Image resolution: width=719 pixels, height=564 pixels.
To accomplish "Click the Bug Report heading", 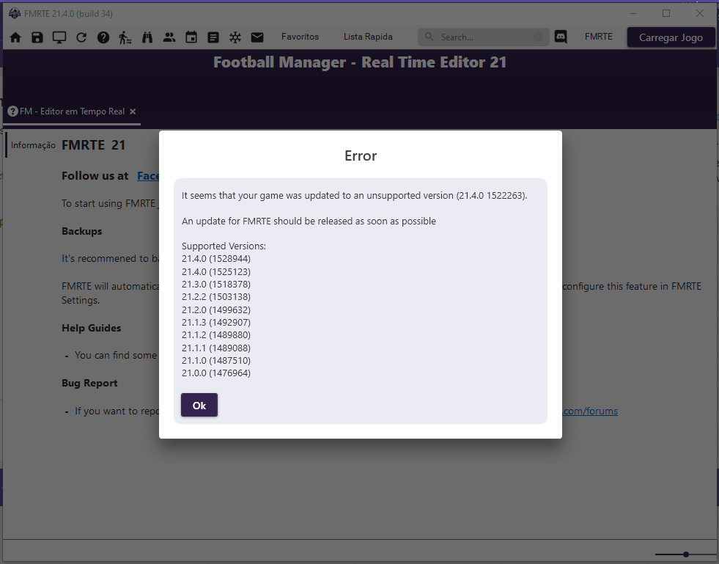I will coord(89,383).
